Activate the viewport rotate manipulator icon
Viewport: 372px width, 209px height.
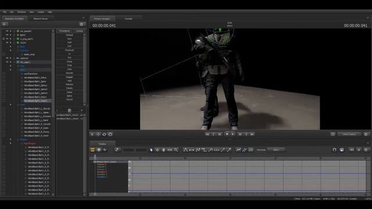click(x=104, y=134)
